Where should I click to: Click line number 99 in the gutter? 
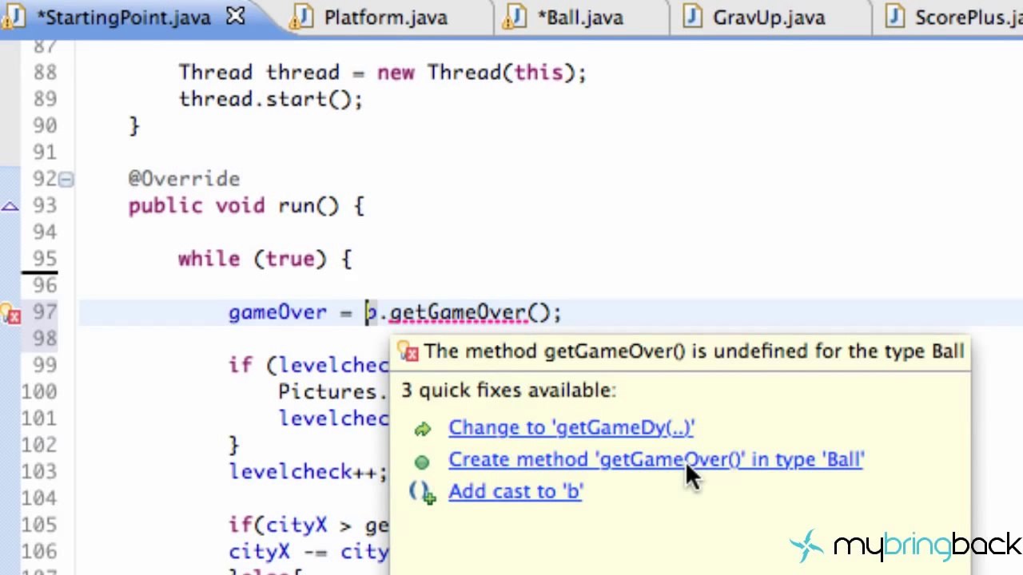45,366
